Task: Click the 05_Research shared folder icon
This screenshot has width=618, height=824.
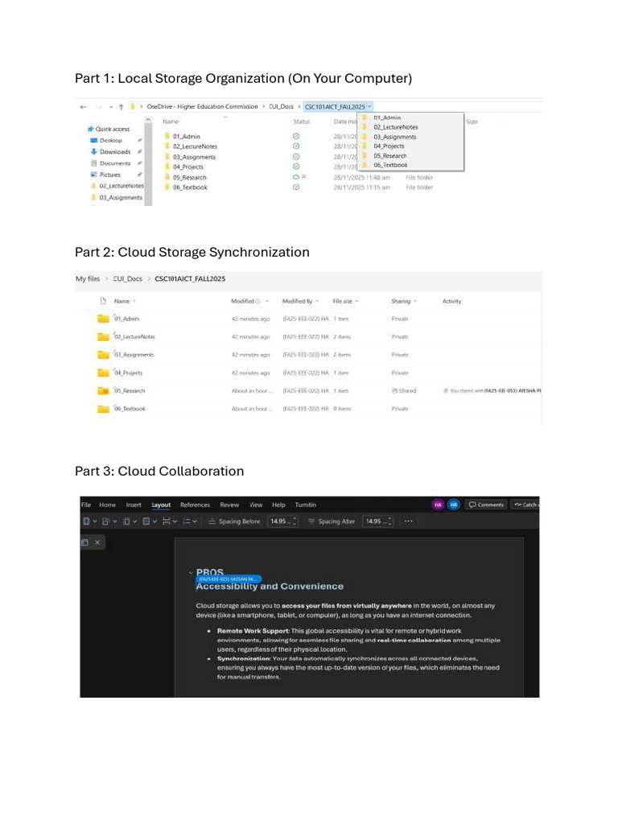Action: tap(104, 390)
